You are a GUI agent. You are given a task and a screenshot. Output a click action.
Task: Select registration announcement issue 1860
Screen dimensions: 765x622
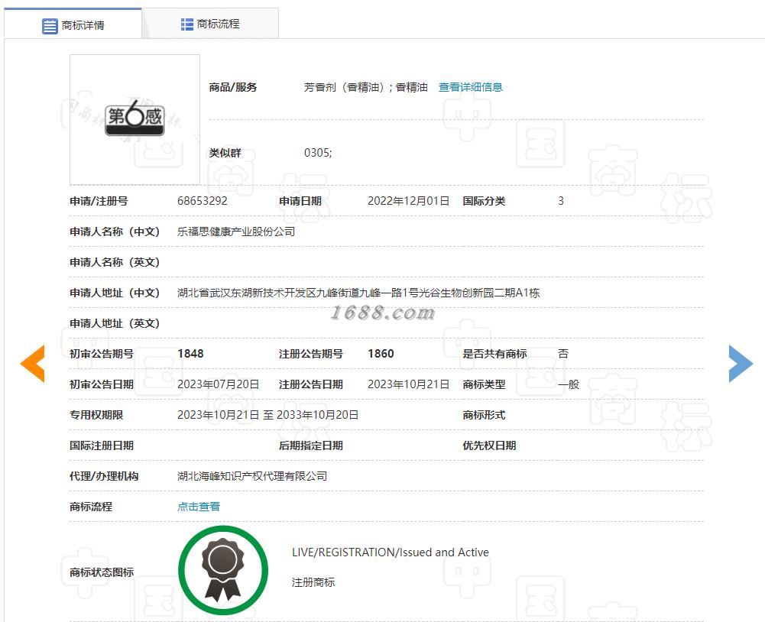381,354
